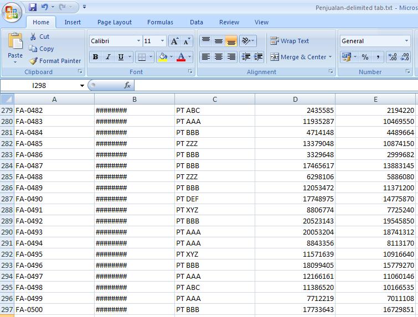
Task: Copy the selected cells
Action: click(x=42, y=49)
